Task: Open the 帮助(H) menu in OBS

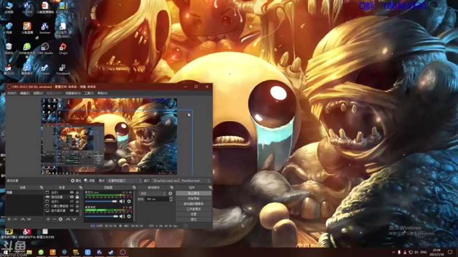Action: 102,93
